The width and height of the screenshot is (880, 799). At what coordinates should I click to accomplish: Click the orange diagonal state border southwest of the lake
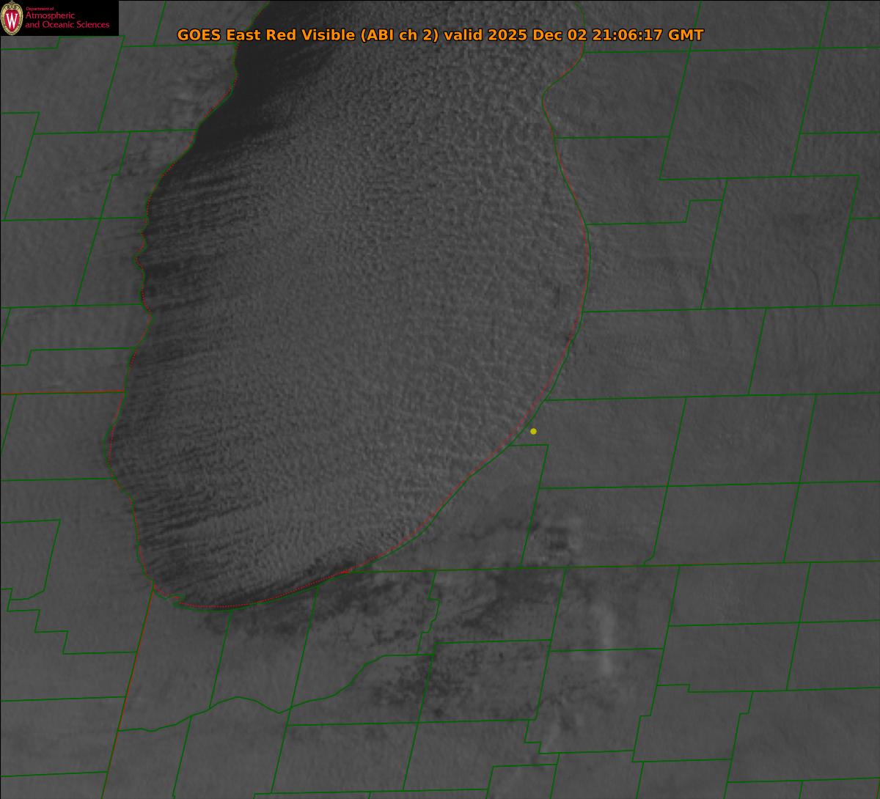point(136,660)
